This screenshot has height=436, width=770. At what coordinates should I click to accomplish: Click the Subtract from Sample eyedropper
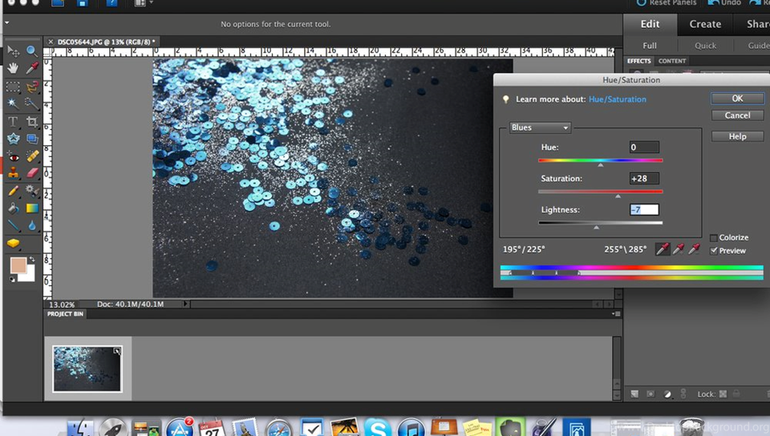(x=695, y=249)
